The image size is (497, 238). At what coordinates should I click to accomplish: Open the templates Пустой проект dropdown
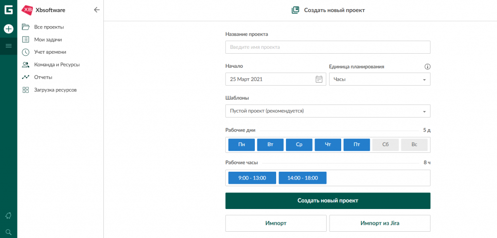click(328, 111)
